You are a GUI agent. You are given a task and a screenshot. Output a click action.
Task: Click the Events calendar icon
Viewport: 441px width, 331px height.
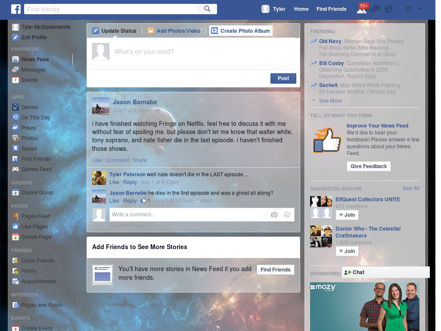[16, 80]
